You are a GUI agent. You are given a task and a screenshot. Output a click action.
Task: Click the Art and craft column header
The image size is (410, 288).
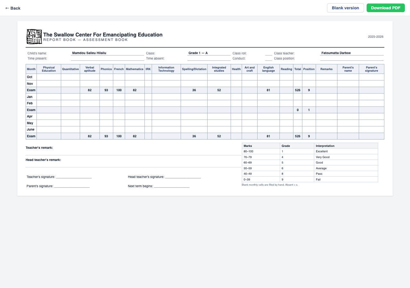coord(250,69)
